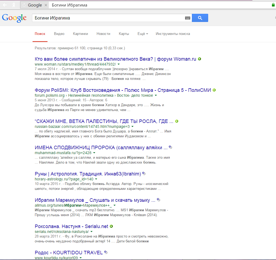The width and height of the screenshot is (276, 260).
Task: Open 'Кто вам более симпатичен из Великолепного Века?' result
Action: (x=115, y=59)
